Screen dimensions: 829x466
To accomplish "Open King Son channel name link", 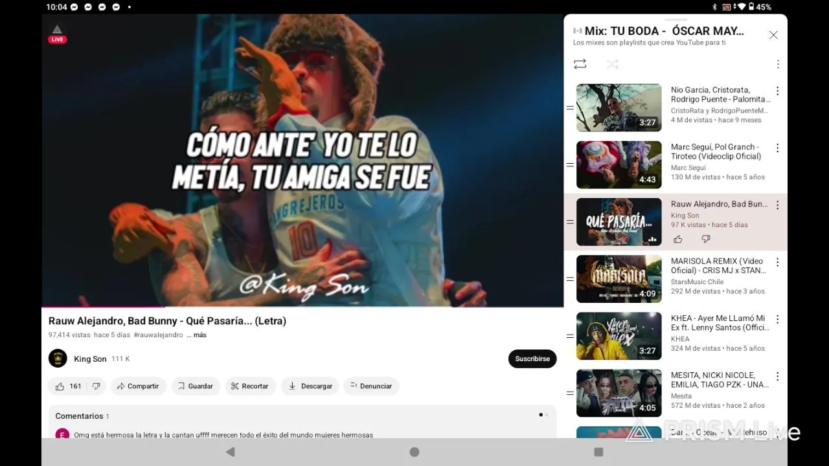I will point(90,359).
